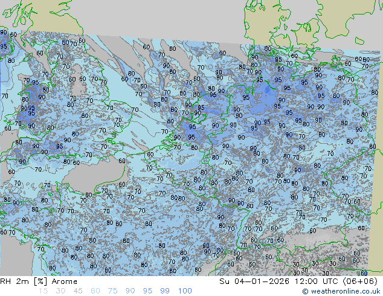Select legend value 30 in the color scale
This screenshot has width=383, height=296.
click(60, 291)
